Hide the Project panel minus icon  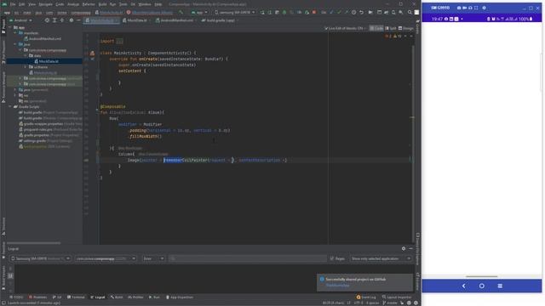[78, 20]
